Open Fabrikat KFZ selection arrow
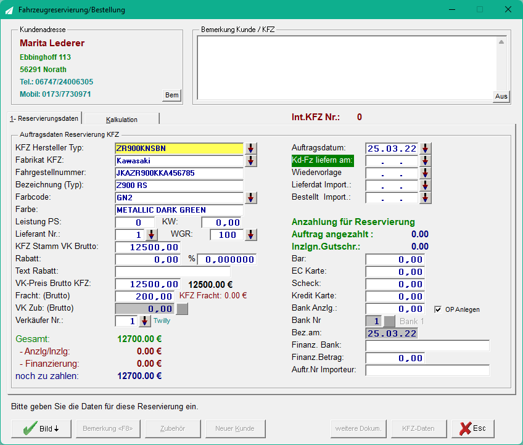The height and width of the screenshot is (445, 523). coord(251,161)
